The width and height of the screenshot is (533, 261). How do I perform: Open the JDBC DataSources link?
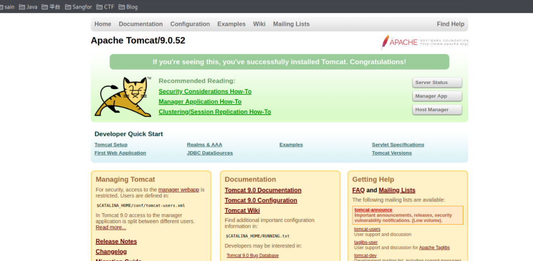(x=210, y=153)
